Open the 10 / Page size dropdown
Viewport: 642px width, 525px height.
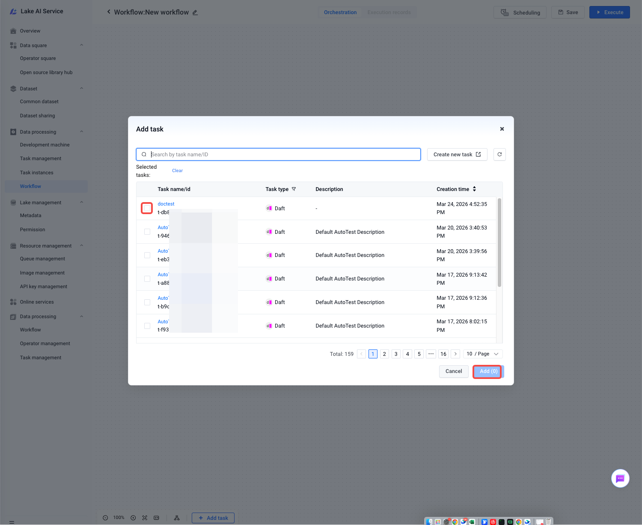click(x=483, y=354)
